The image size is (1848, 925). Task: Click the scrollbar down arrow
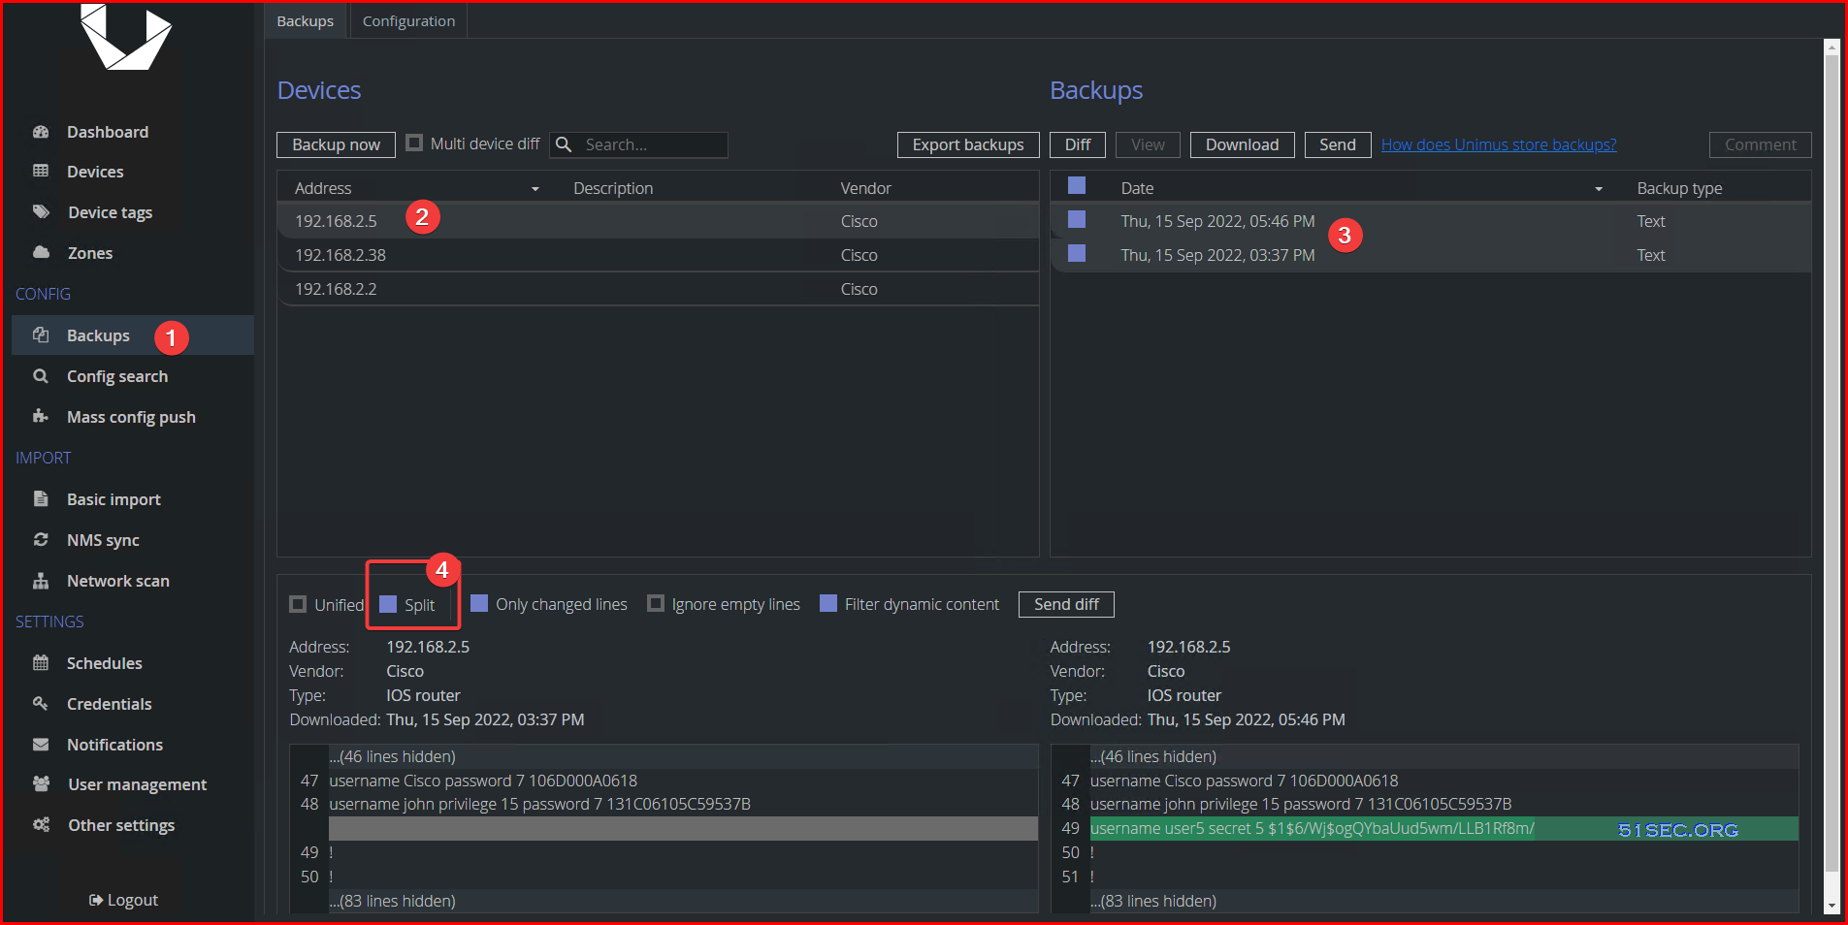1832,906
